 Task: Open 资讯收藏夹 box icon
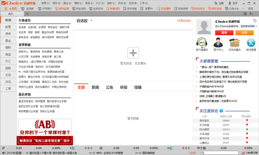click(x=234, y=43)
